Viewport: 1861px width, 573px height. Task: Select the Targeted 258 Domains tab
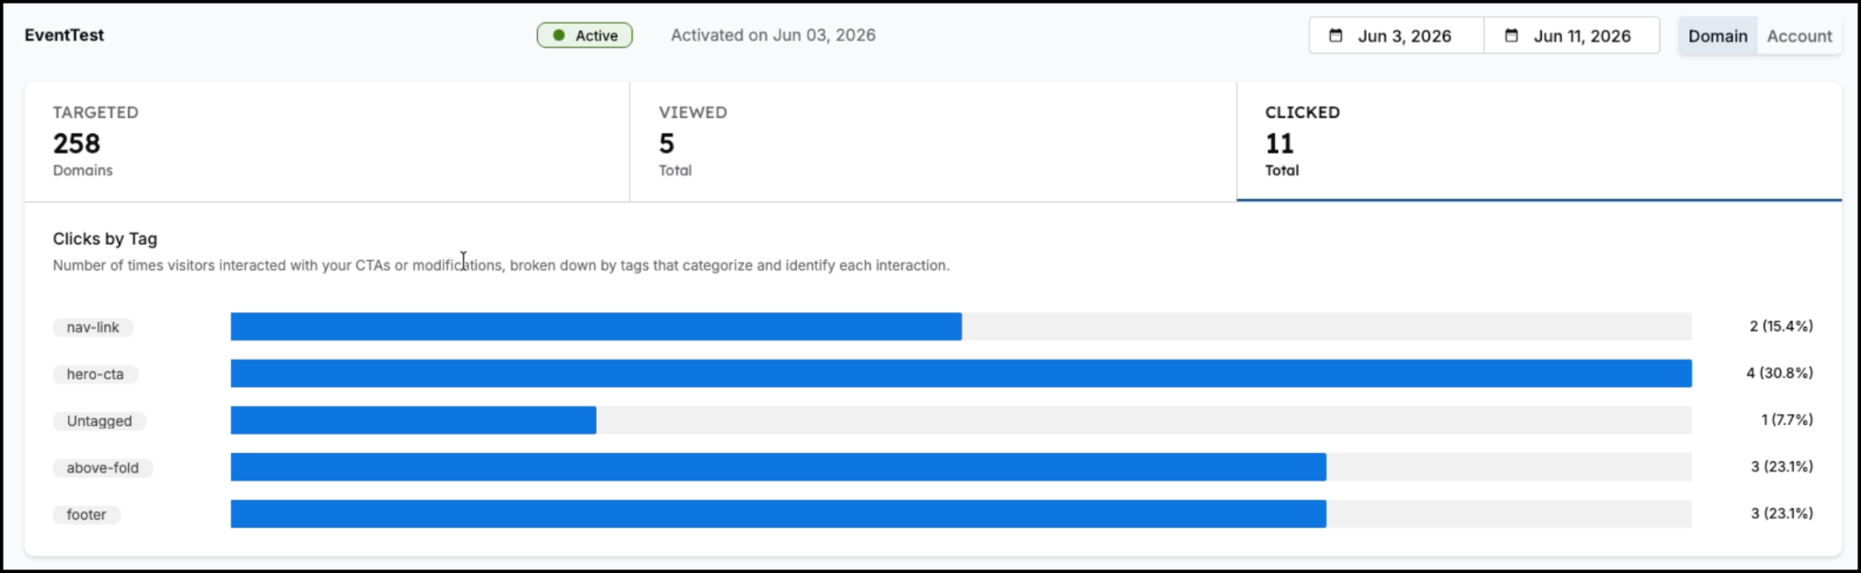tap(327, 142)
